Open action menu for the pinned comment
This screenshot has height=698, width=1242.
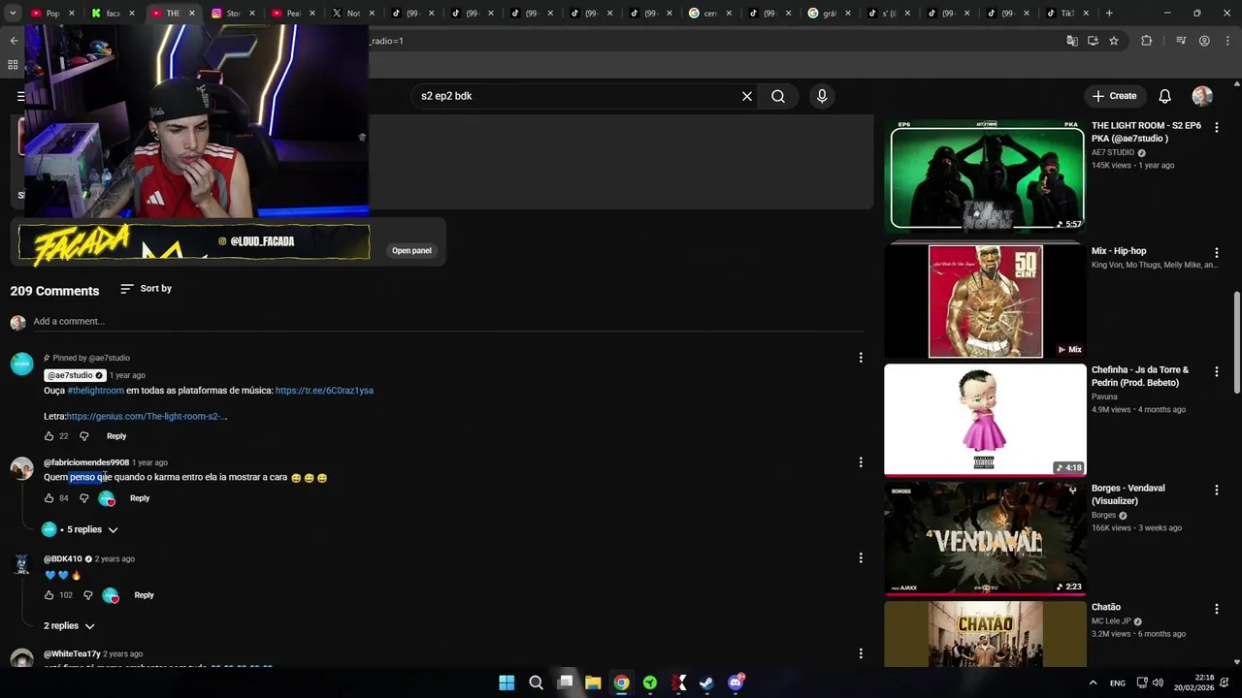coord(861,358)
